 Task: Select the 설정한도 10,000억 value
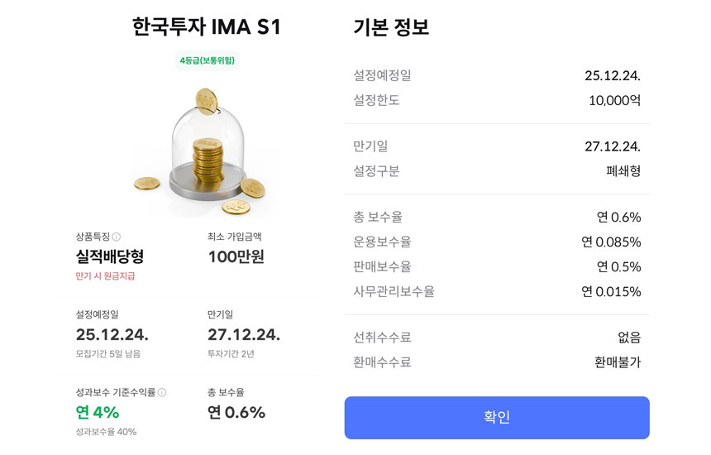tap(614, 101)
